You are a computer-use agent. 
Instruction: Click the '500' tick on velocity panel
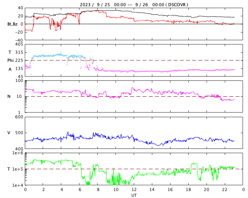[x=19, y=133]
